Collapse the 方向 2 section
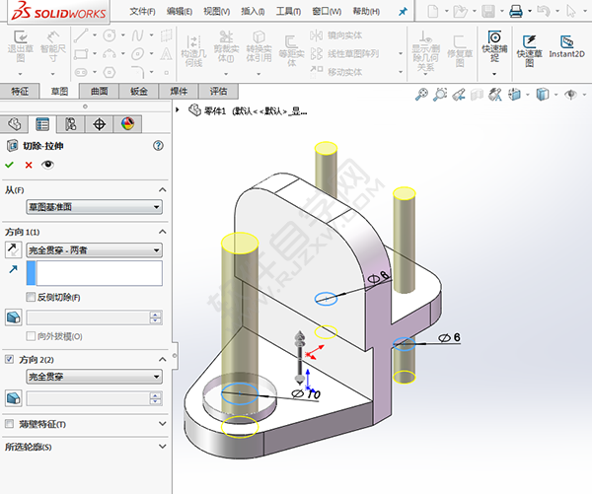 point(163,359)
